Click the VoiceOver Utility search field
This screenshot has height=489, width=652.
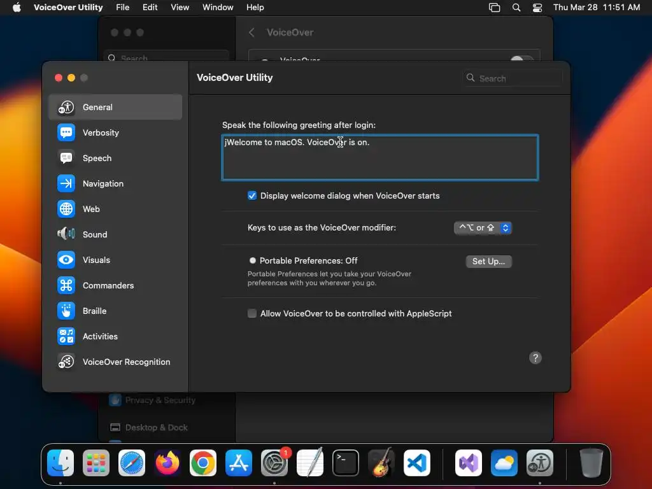point(513,78)
